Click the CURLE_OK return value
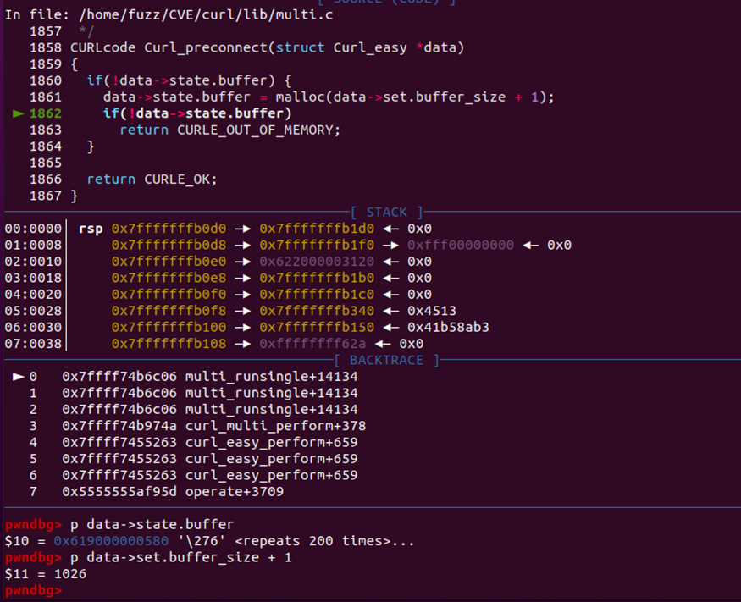741x602 pixels. coord(180,179)
